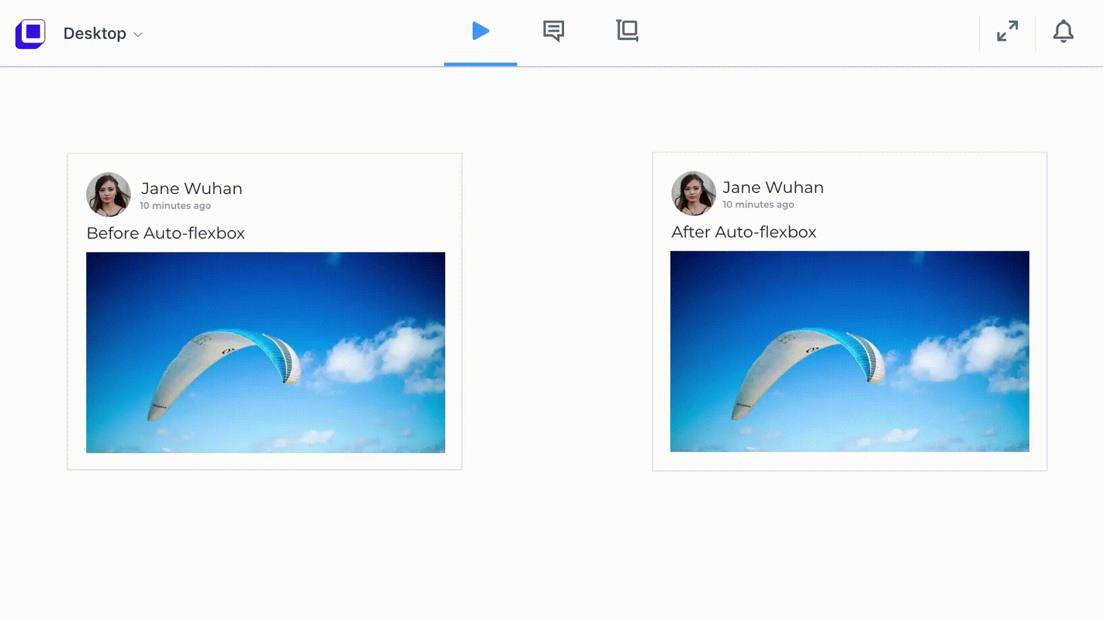Click the Jane Wuhan name in the Before card
The height and width of the screenshot is (620, 1103).
(x=192, y=188)
